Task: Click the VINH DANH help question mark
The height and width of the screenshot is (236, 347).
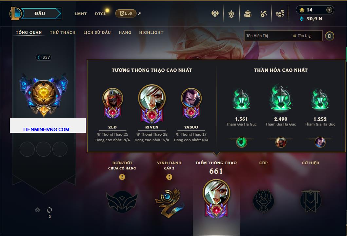Action: click(169, 177)
